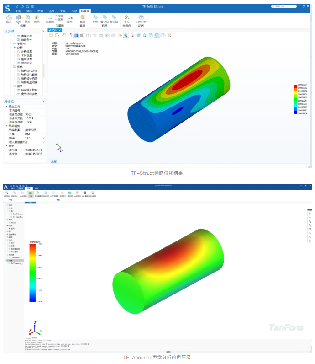315x364 pixels.
Task: Click the 最大值 0.000359098 value cell
Action: (34, 154)
